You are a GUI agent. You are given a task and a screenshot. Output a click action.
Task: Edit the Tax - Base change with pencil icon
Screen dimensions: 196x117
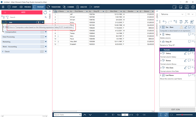[x=185, y=27]
